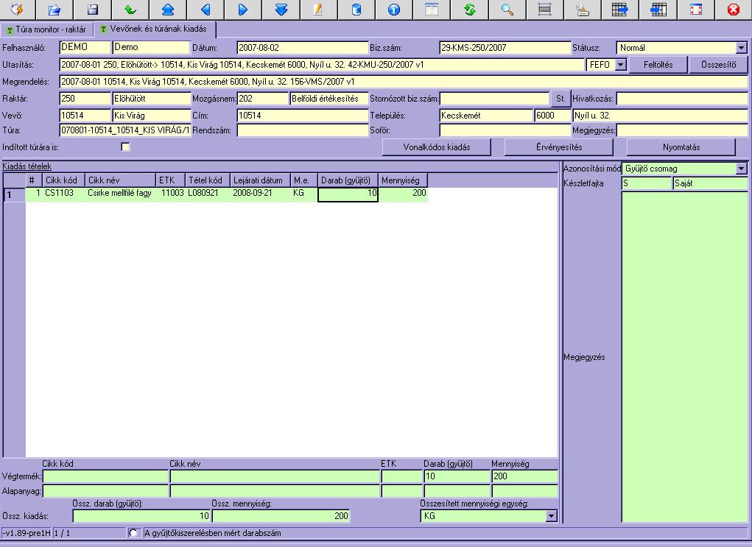Open the Összesített mennyiségi egység dropdown
752x547 pixels.
coord(550,516)
